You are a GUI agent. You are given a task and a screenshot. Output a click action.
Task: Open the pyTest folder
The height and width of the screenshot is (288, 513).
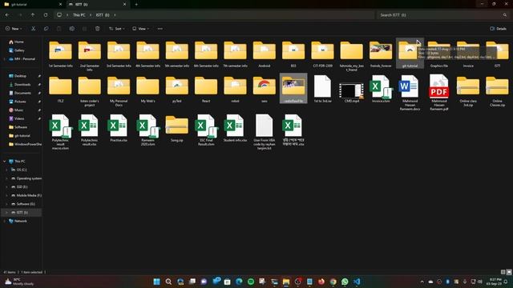pyautogui.click(x=176, y=90)
